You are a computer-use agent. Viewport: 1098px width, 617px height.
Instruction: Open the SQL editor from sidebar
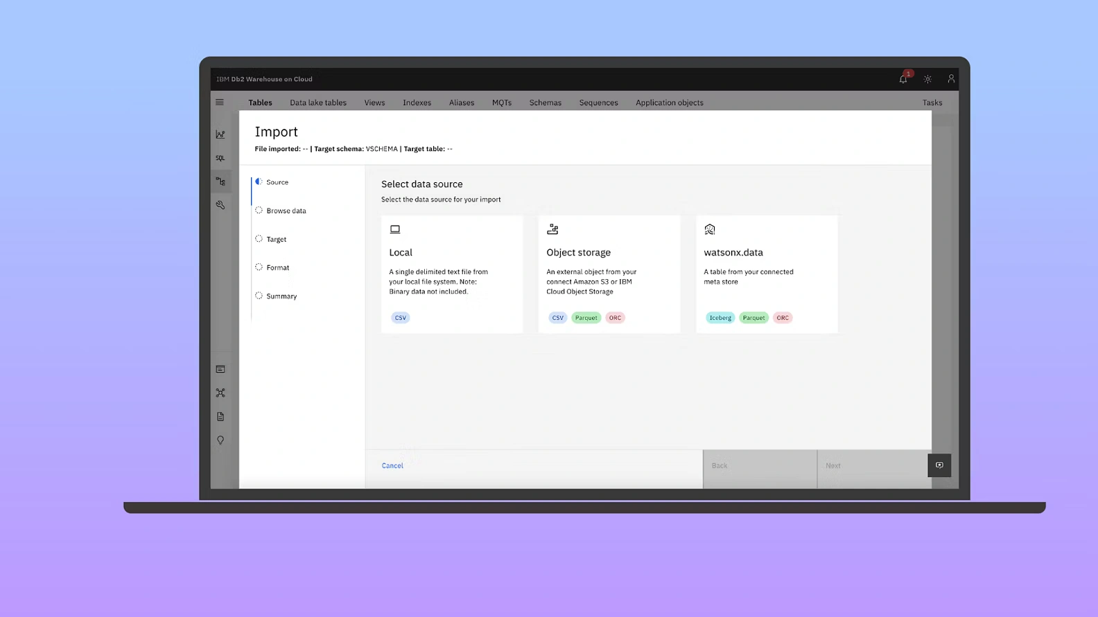coord(220,158)
